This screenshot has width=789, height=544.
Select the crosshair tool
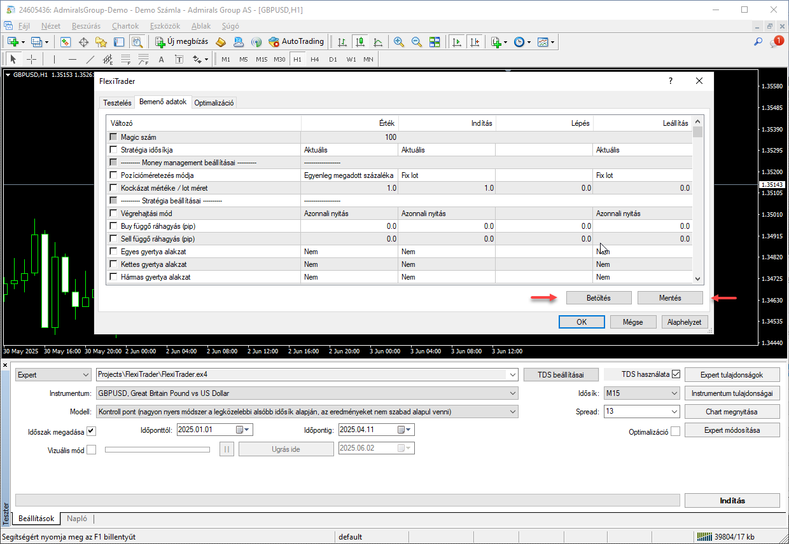pyautogui.click(x=31, y=59)
